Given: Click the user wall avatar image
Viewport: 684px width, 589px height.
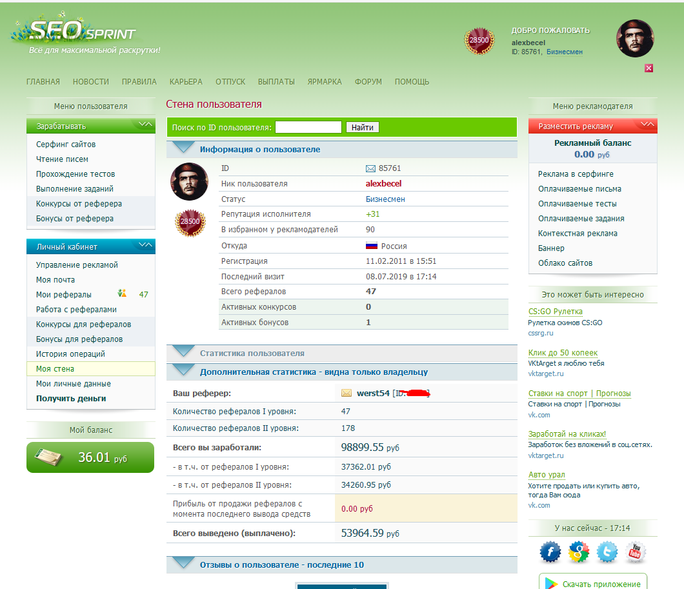Looking at the screenshot, I should click(x=189, y=181).
